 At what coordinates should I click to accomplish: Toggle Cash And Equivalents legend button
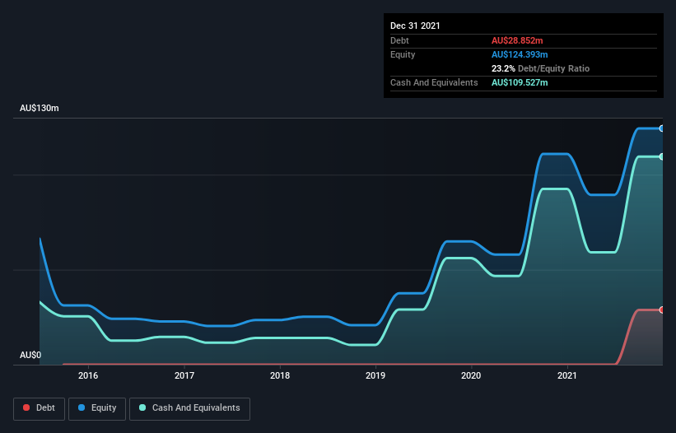click(x=189, y=408)
